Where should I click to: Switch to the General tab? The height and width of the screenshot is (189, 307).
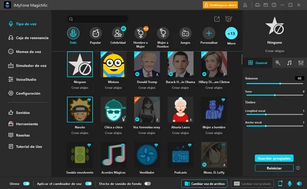[x=257, y=63]
